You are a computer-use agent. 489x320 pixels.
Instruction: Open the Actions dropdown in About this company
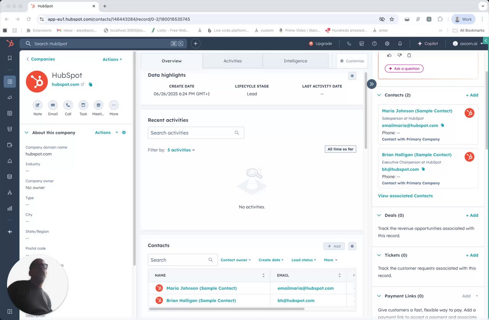[107, 133]
